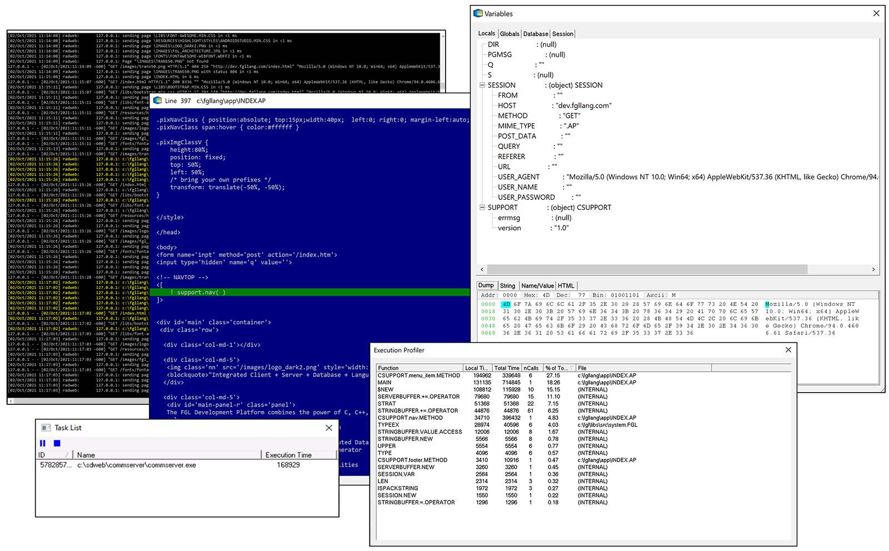Click the NAVTOP comment line in the editor
The image size is (889, 551).
pos(182,277)
